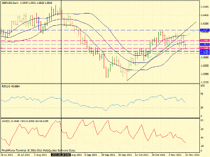Click the 1.5235 price axis value
210x157 pixels.
tap(205, 82)
